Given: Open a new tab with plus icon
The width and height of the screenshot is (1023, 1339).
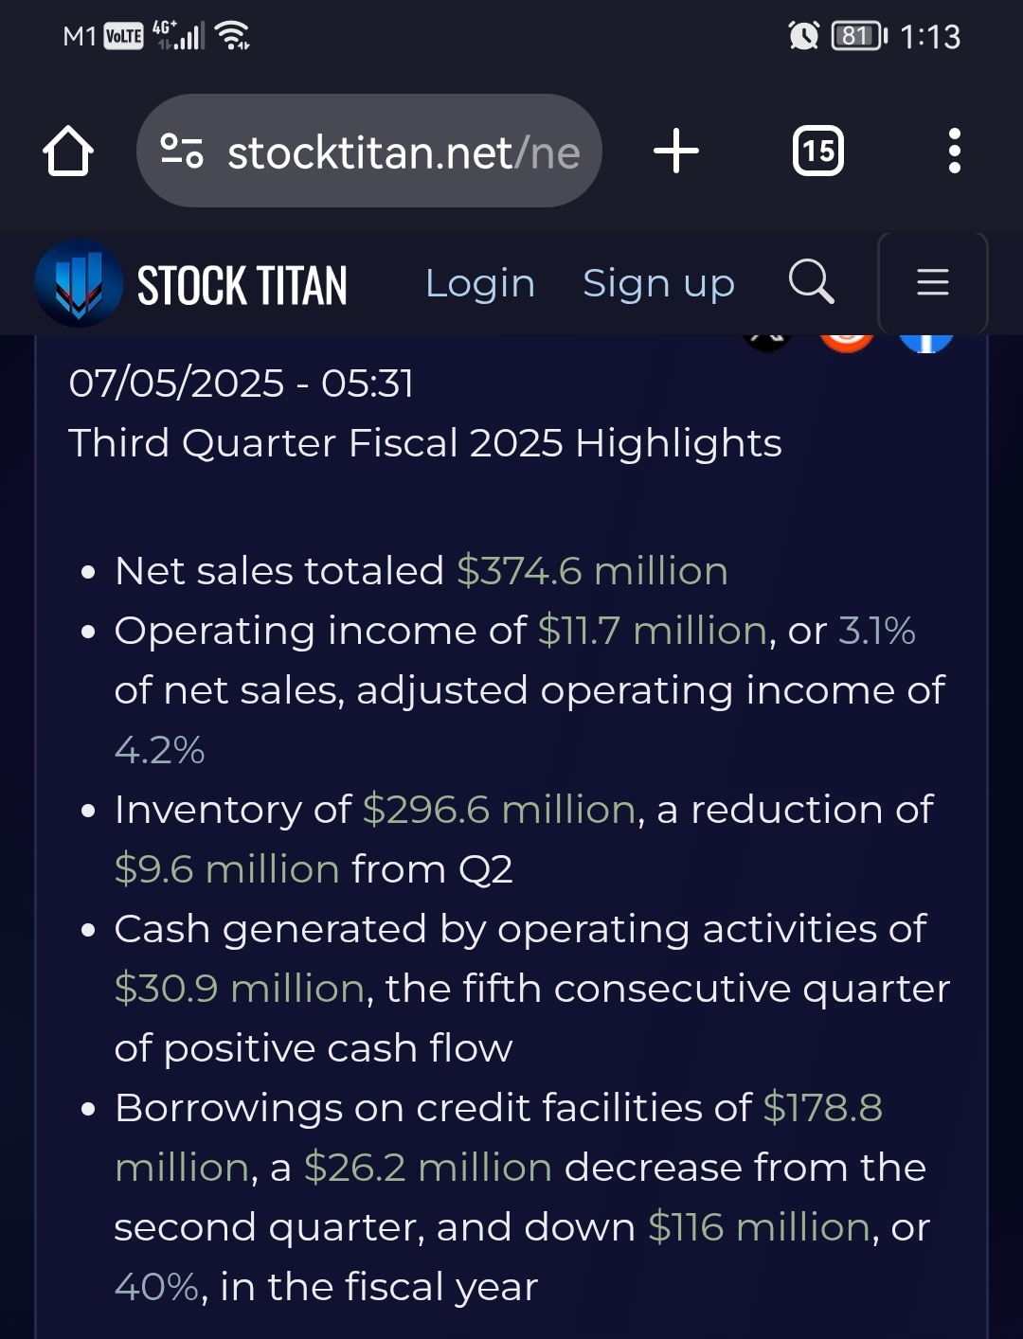Looking at the screenshot, I should coord(676,151).
